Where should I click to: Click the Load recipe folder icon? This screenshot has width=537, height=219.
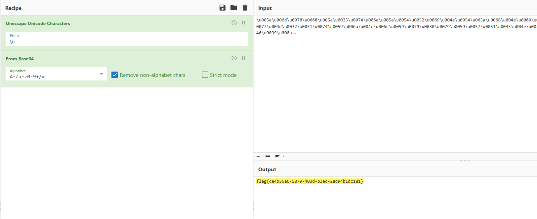coord(234,8)
